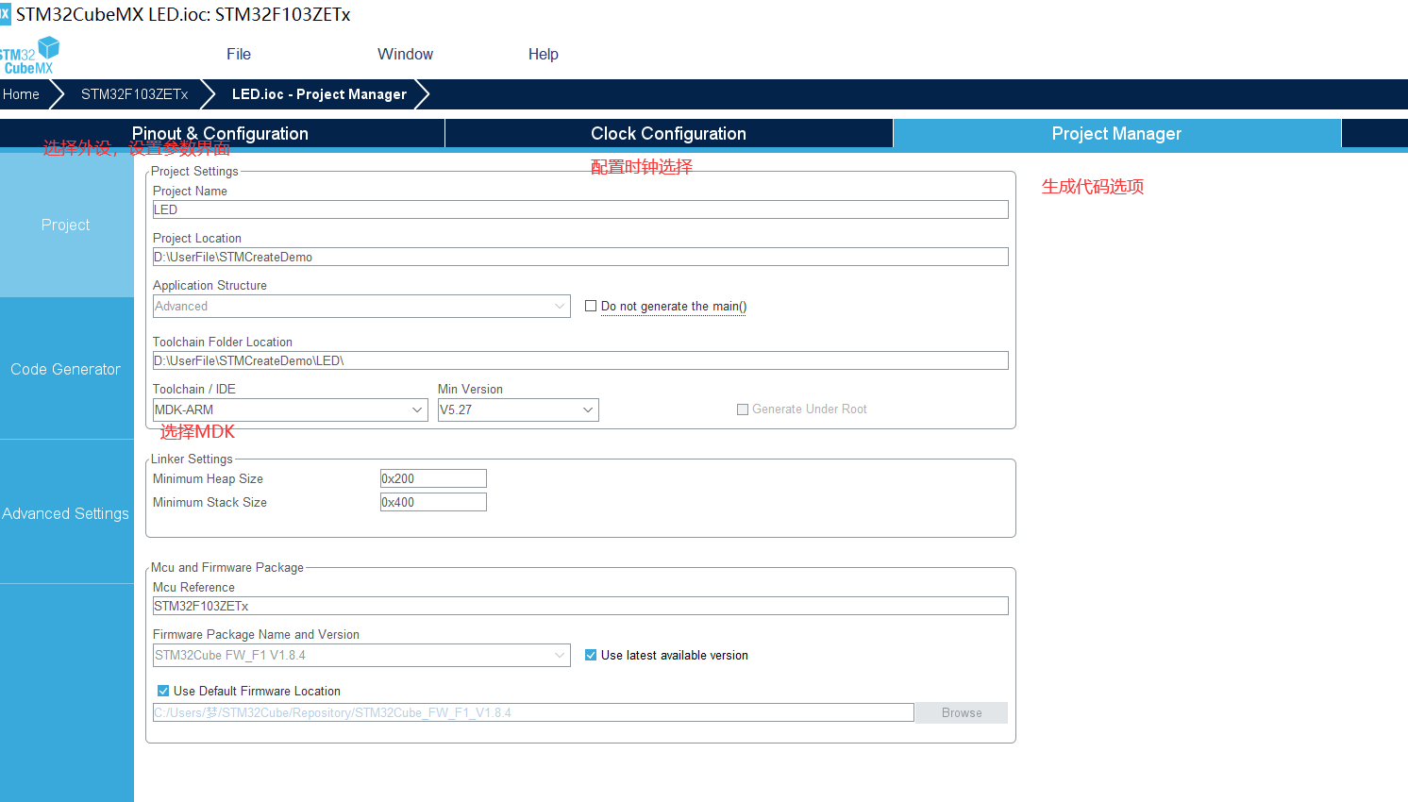Select the Advanced Settings side tab

(66, 513)
